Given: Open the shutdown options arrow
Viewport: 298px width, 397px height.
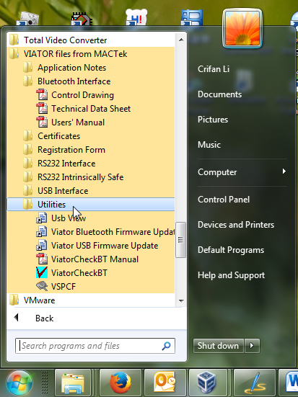Looking at the screenshot, I should (252, 346).
